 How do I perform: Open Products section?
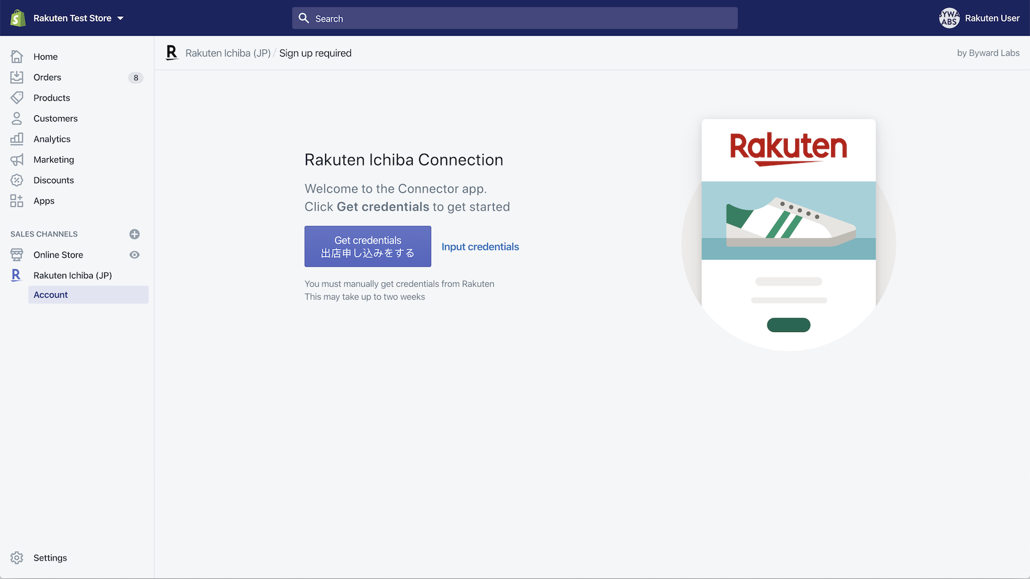[x=51, y=98]
